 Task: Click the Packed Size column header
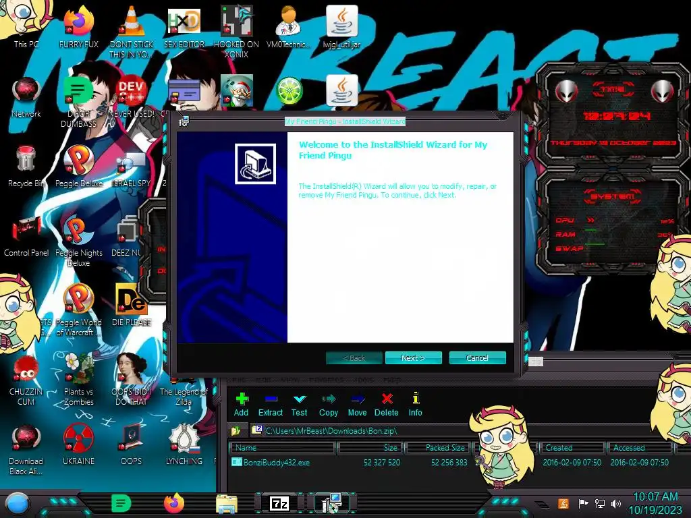click(439, 448)
